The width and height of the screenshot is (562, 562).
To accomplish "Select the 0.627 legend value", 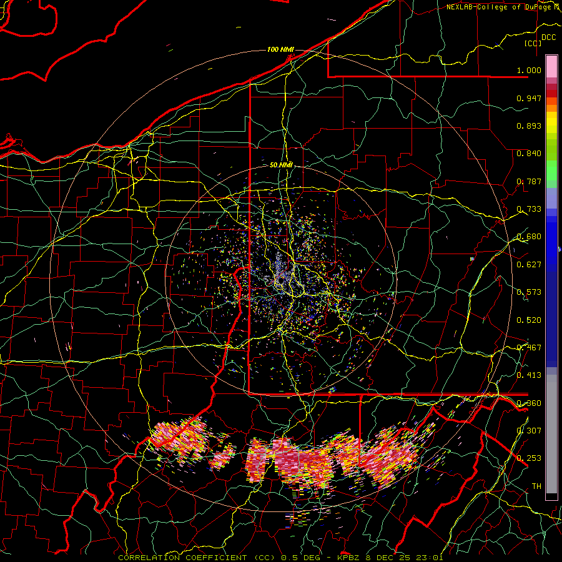I will (x=529, y=265).
